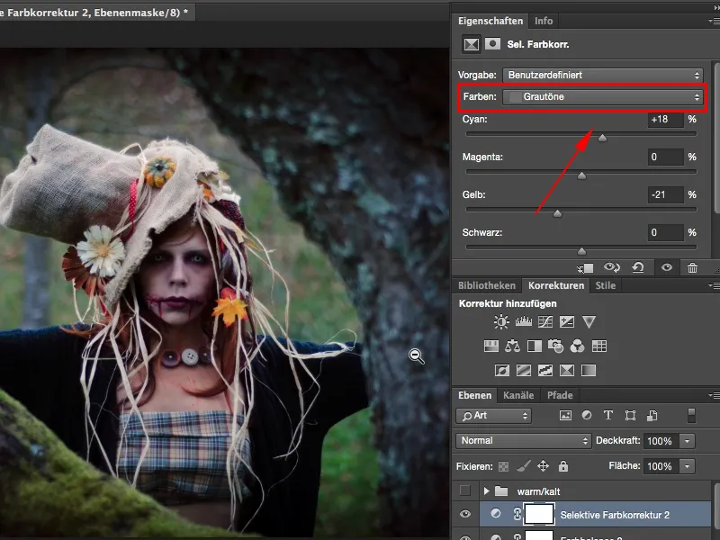Click the Cyan value field showing +18

tap(665, 120)
